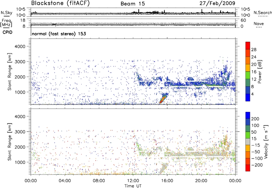Click the '60' tick on the Nave axis

click(243, 20)
